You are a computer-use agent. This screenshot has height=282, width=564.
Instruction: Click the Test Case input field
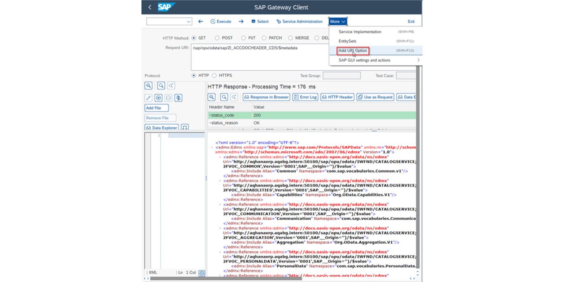[406, 76]
